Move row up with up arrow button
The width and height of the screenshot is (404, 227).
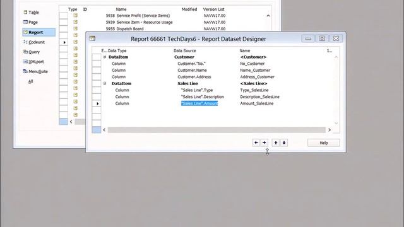pyautogui.click(x=276, y=143)
